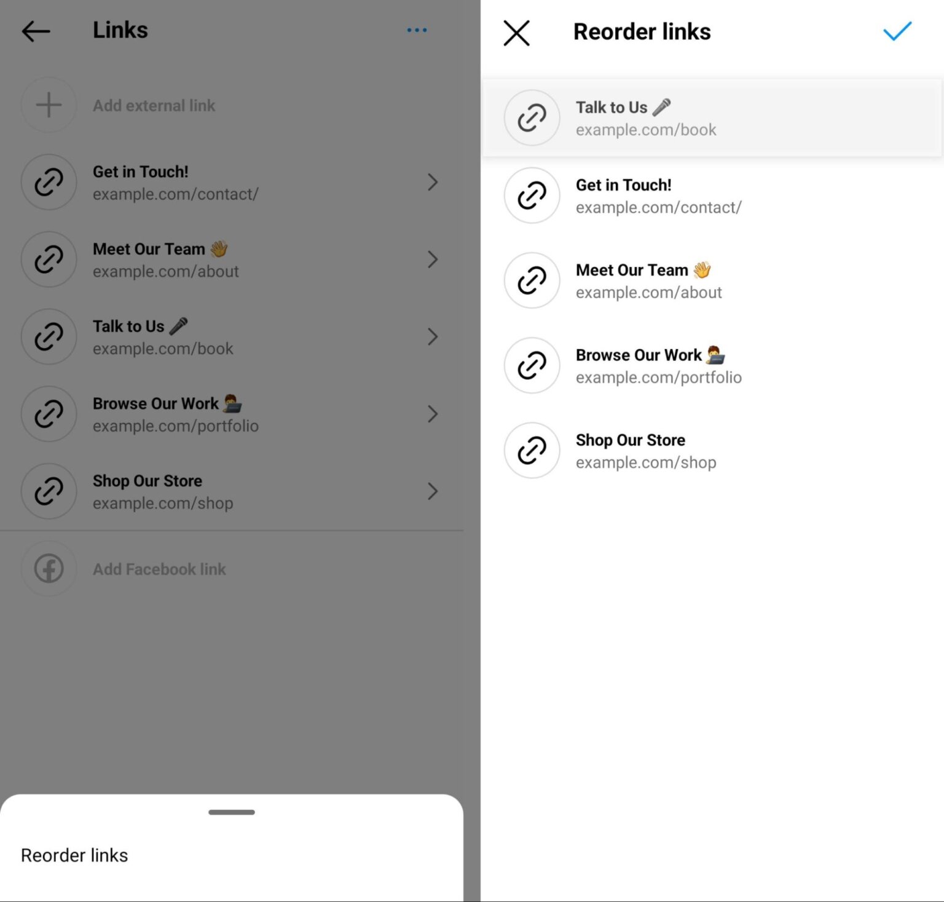Open the three-dot options menu
The width and height of the screenshot is (944, 902).
(x=417, y=30)
